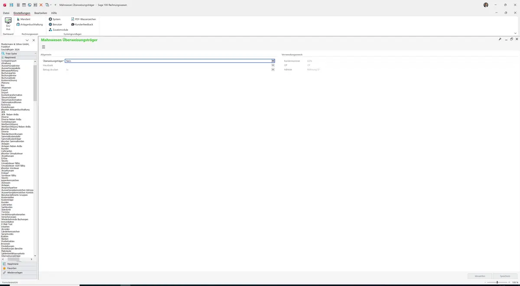Open the Betrag drucken dropdown arrow

coord(273,70)
